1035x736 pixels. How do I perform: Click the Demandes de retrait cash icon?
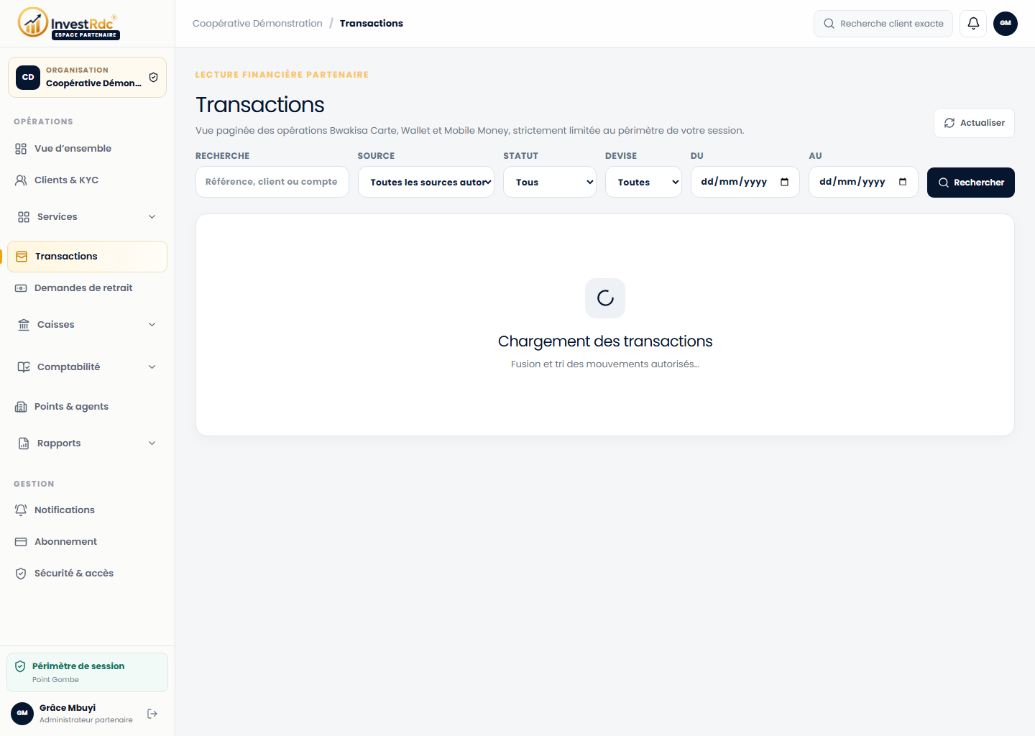click(21, 288)
